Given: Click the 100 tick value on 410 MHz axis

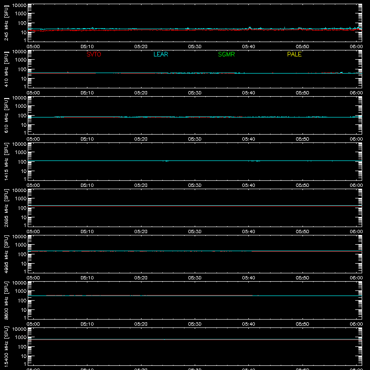Looking at the screenshot, I should [x=22, y=69].
